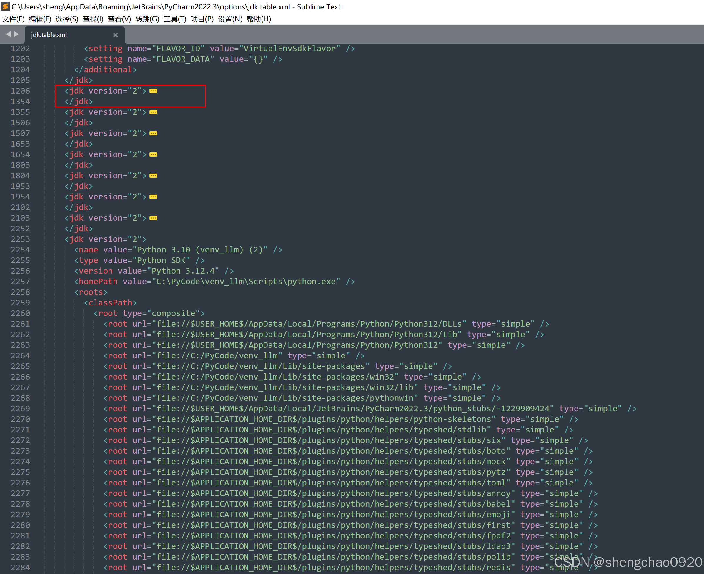The width and height of the screenshot is (704, 574).
Task: Expand folded jdk block on line 1654
Action: coord(153,154)
